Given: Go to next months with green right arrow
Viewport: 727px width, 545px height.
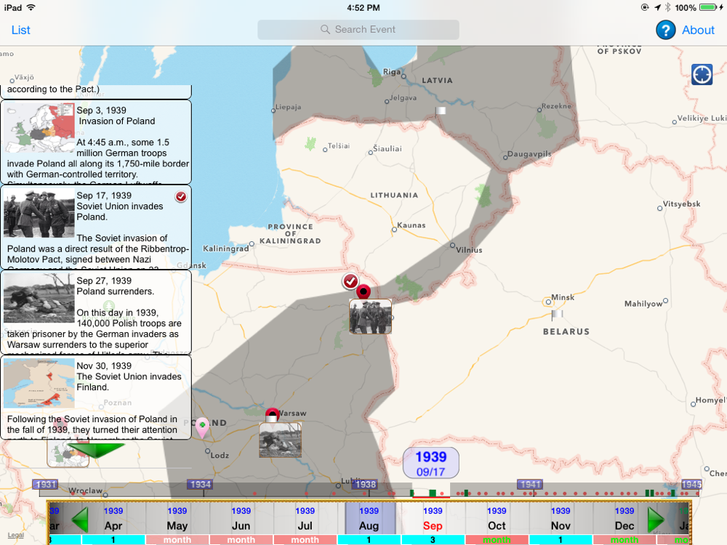Looking at the screenshot, I should click(656, 520).
